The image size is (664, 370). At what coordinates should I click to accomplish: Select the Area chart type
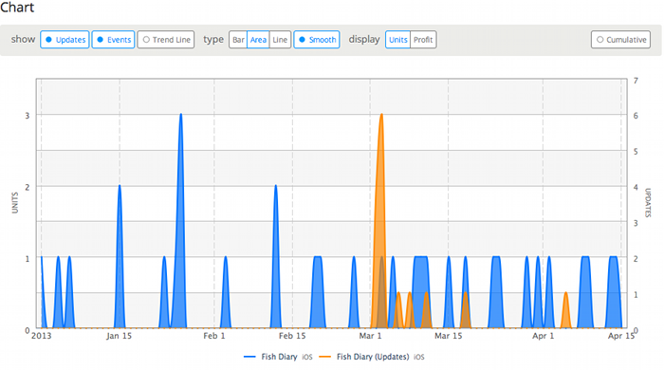point(258,39)
